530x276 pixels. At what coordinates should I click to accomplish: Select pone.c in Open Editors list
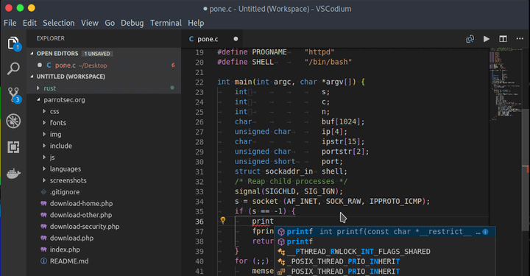[104, 66]
